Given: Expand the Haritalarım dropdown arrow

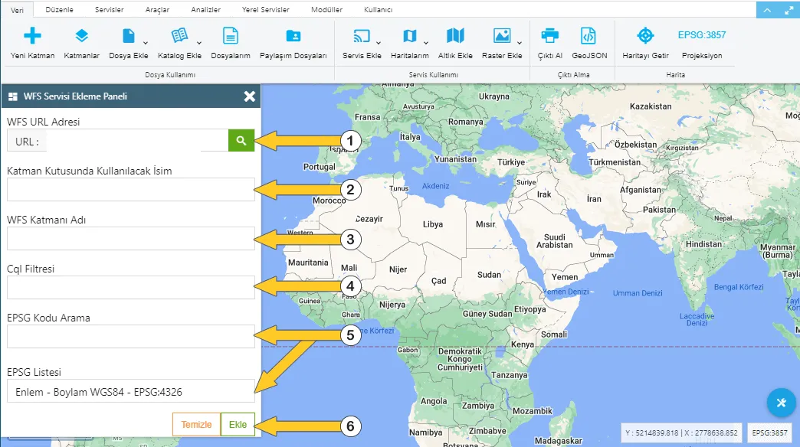Looking at the screenshot, I should (426, 43).
